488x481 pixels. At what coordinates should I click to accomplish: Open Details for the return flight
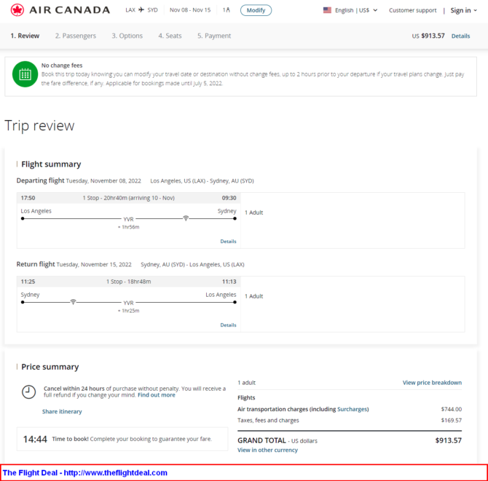[228, 325]
